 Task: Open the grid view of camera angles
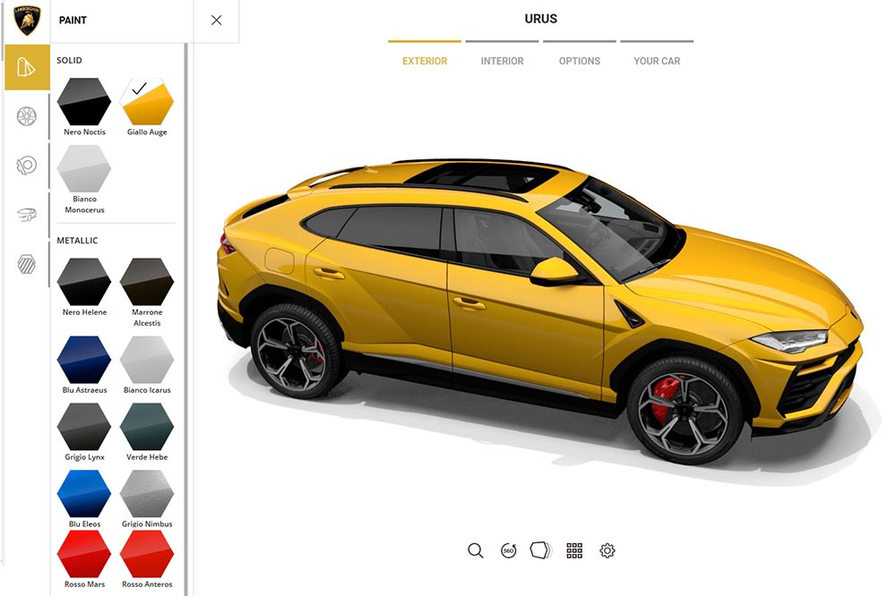(x=574, y=550)
